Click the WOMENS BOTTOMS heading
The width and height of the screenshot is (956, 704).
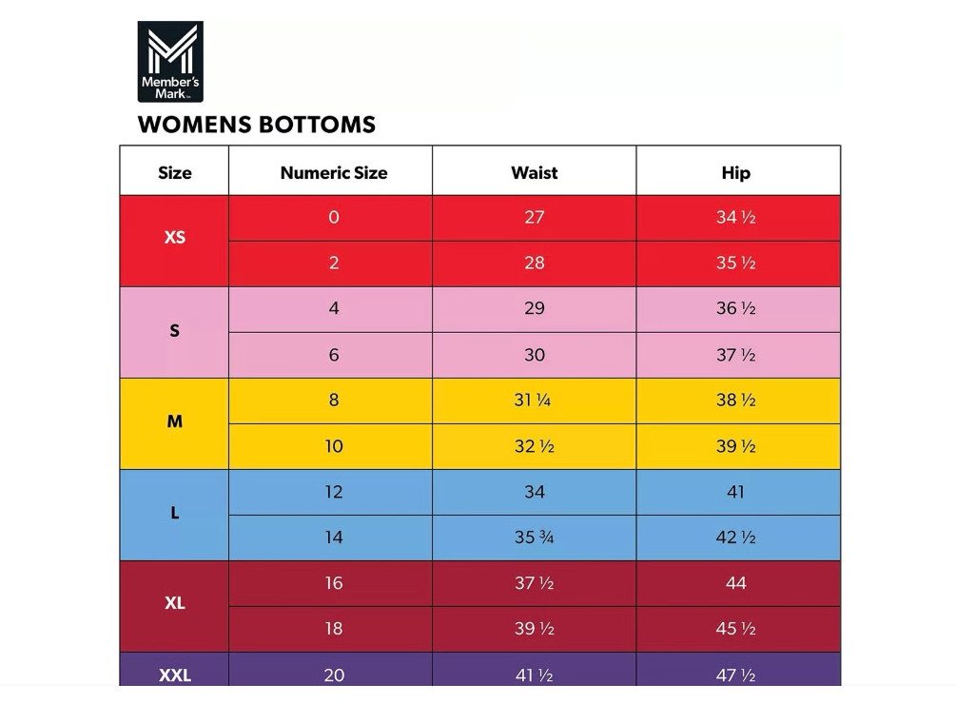257,125
